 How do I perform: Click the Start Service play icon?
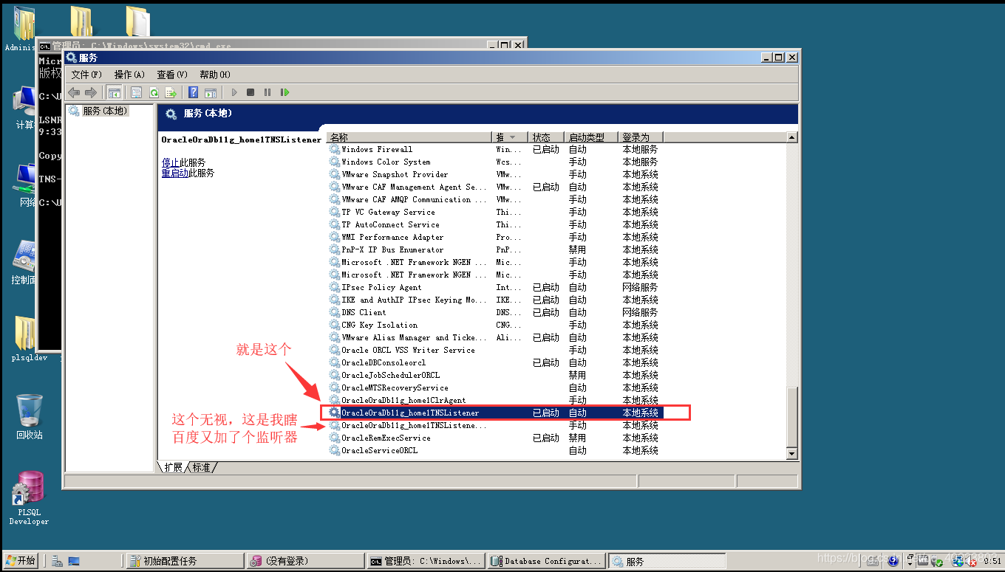coord(234,92)
